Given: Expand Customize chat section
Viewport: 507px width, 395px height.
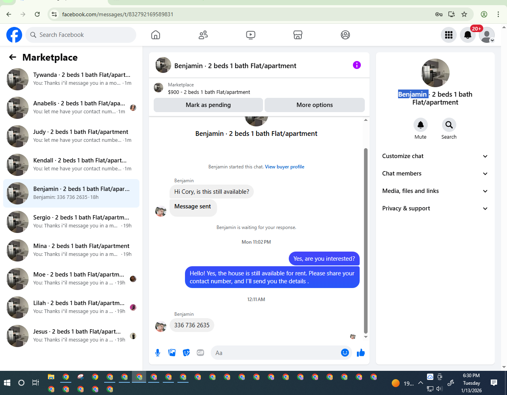Looking at the screenshot, I should (435, 156).
